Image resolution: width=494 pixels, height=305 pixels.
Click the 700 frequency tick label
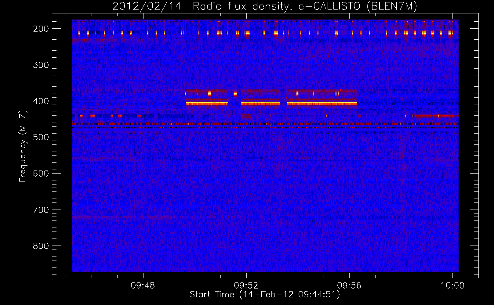[x=41, y=210]
